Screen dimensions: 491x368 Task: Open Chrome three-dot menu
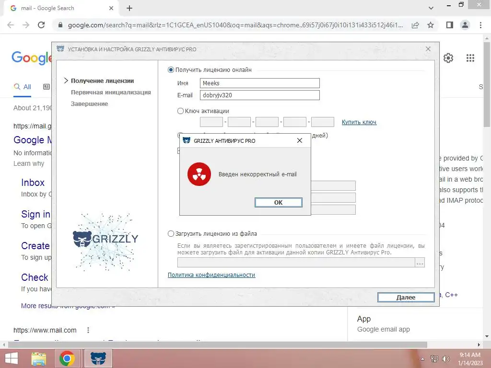pos(480,25)
